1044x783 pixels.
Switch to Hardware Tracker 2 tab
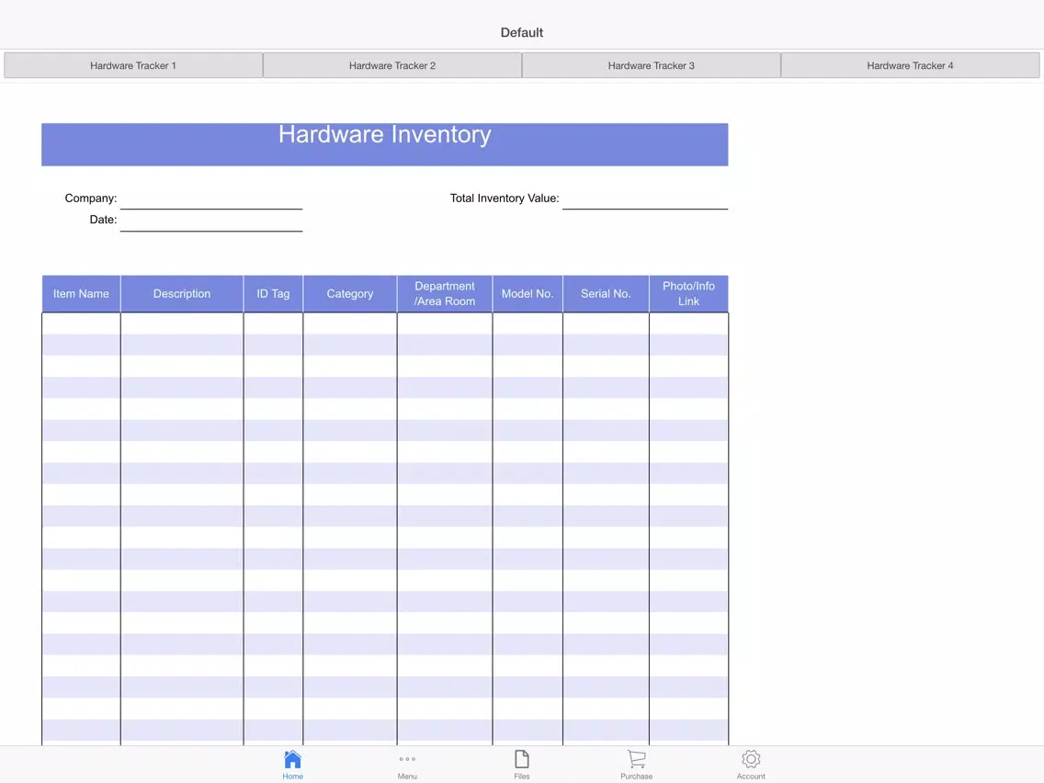[392, 65]
